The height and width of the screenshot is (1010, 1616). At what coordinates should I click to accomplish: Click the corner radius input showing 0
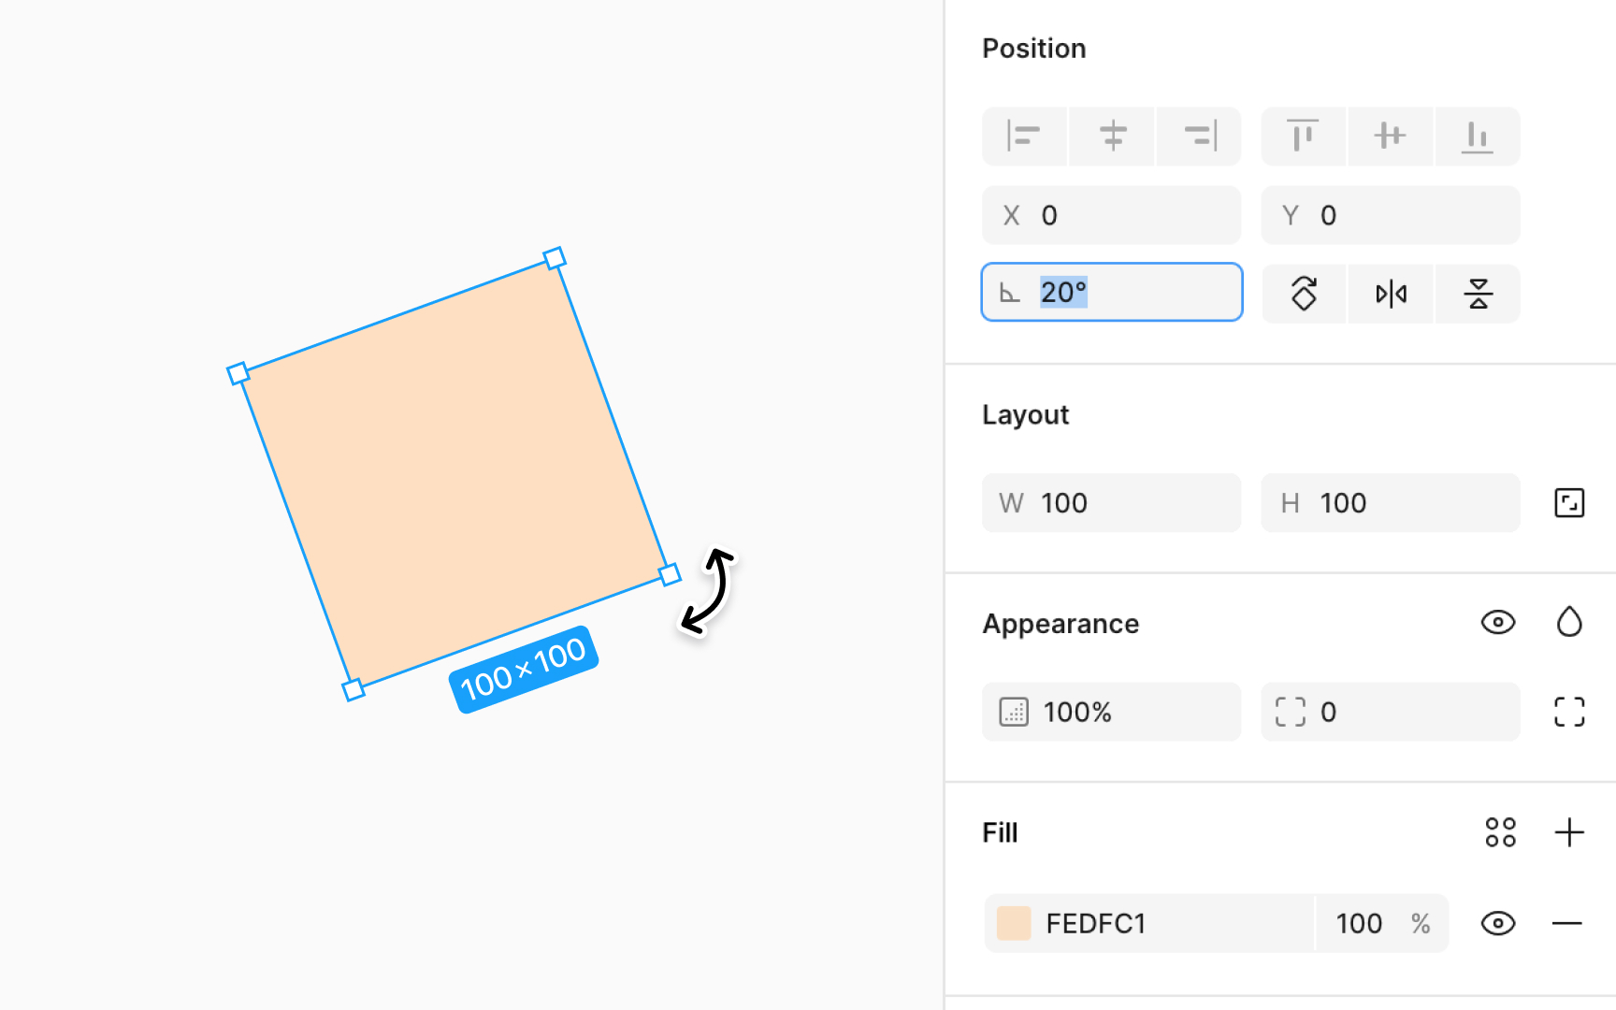(x=1347, y=712)
